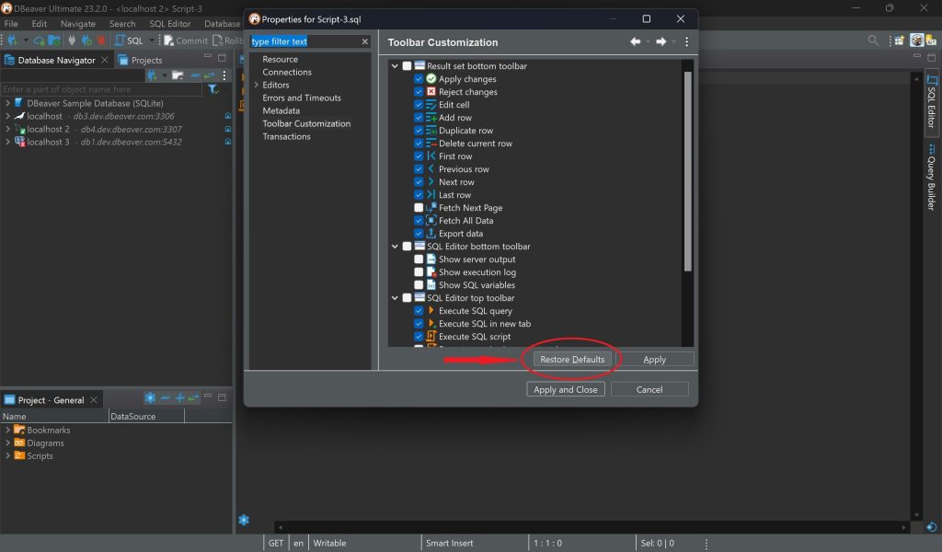Click the Diagrams folder icon in Project panel
Image resolution: width=942 pixels, height=552 pixels.
[x=19, y=443]
